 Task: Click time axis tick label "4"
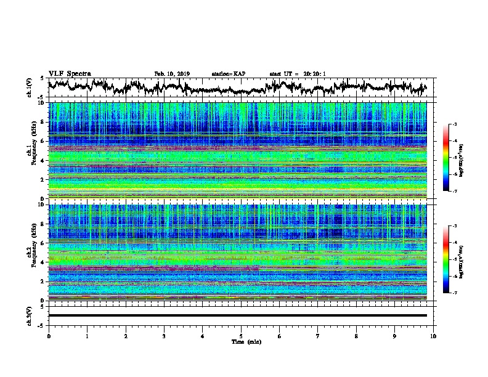(203, 336)
